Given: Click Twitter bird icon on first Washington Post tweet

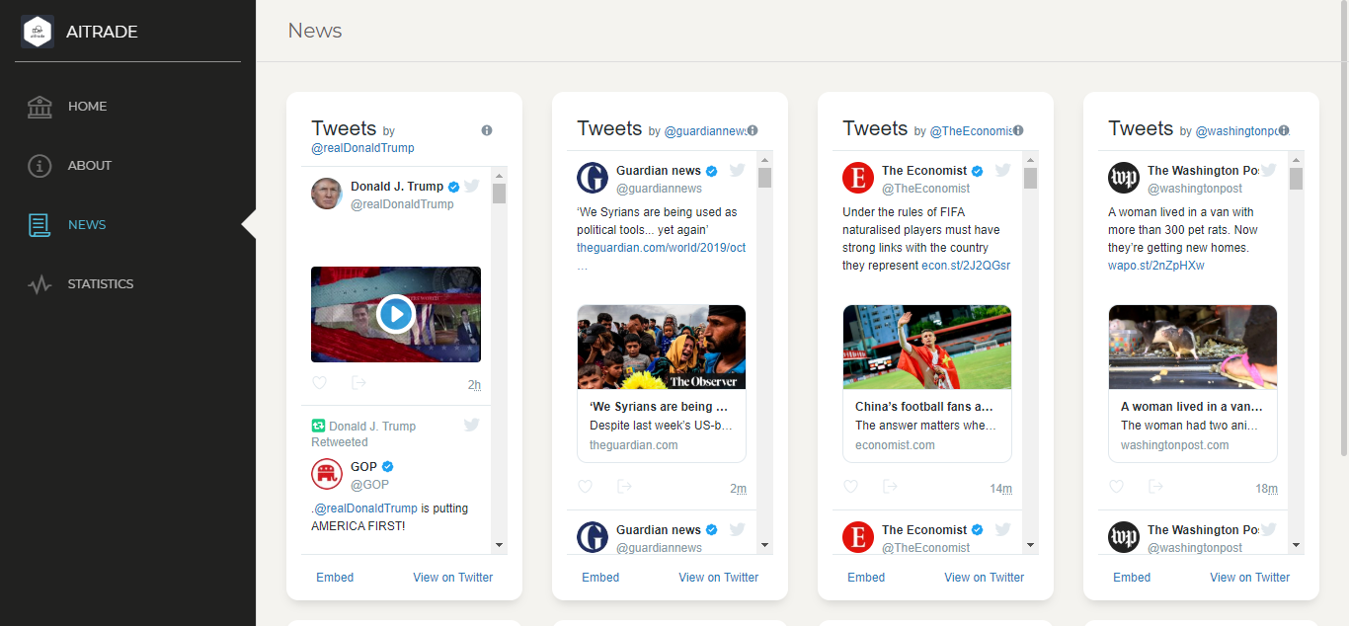Looking at the screenshot, I should [x=1269, y=170].
